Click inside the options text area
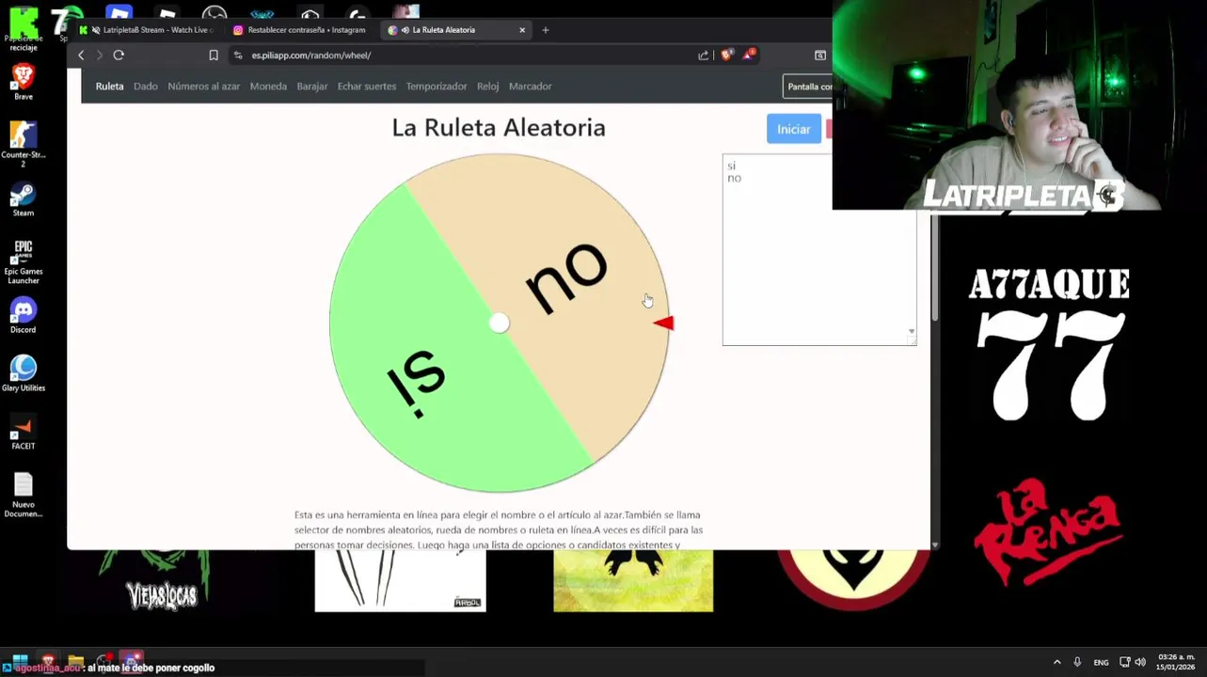 [819, 250]
